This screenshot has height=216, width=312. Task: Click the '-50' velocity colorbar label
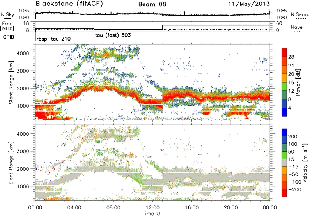(293, 174)
